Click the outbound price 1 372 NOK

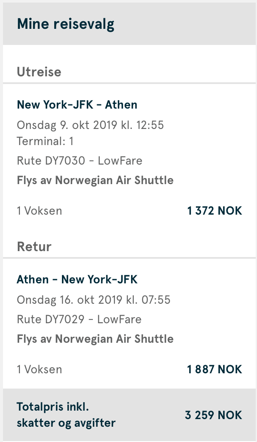(215, 211)
